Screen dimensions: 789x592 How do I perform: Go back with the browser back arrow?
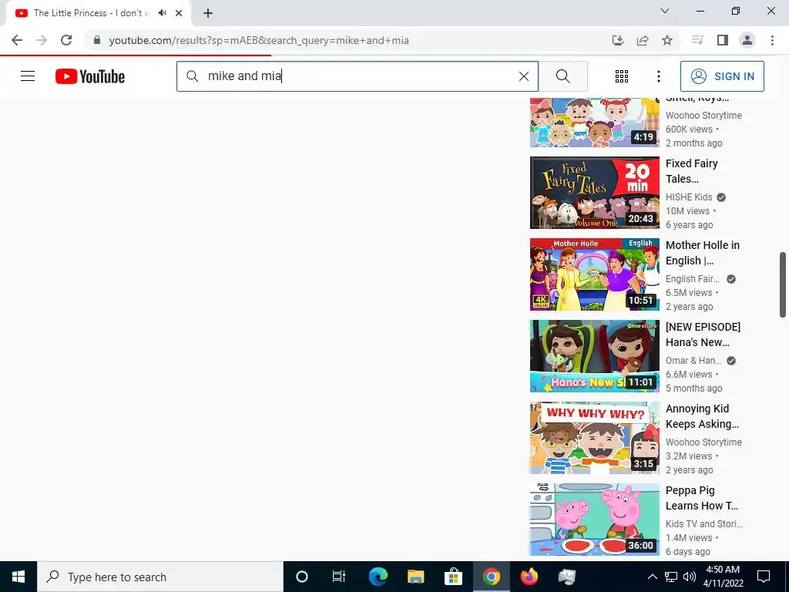click(17, 40)
